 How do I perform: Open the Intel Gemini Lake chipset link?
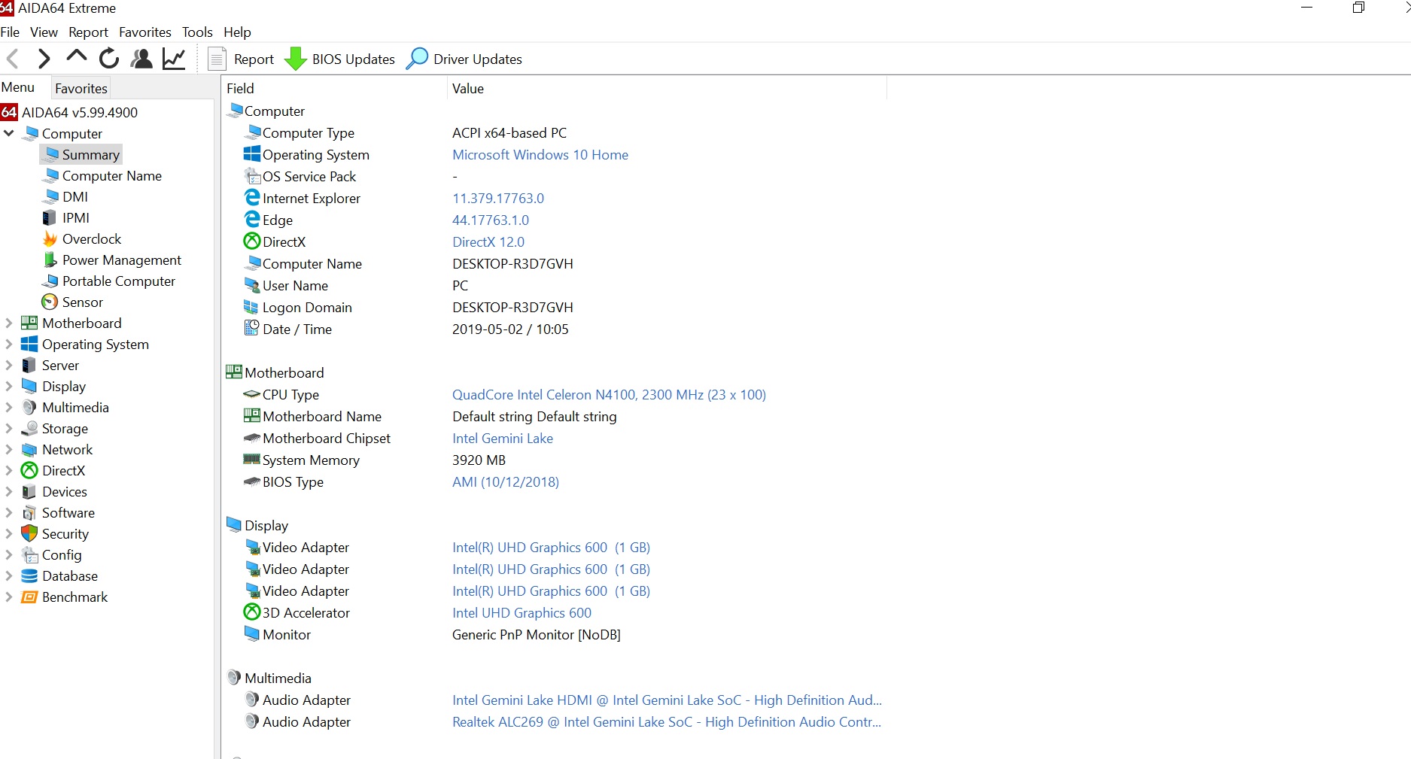503,438
